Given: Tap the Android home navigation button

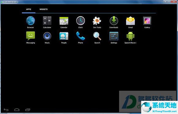Looking at the screenshot, I should point(17,110).
